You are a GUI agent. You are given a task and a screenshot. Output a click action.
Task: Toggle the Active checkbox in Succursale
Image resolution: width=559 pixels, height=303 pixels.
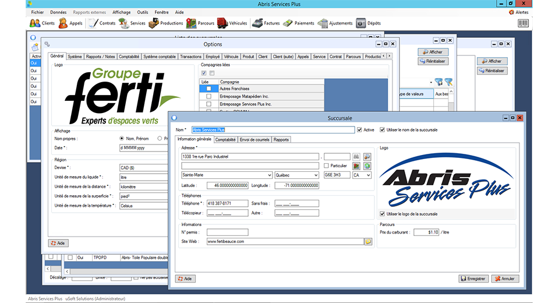359,130
